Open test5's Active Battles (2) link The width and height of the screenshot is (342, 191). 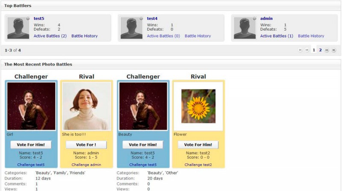point(50,36)
